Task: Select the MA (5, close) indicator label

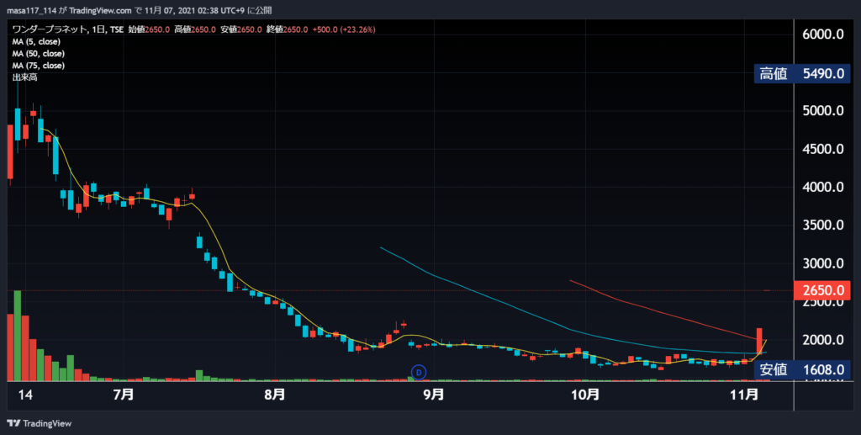Action: [36, 42]
